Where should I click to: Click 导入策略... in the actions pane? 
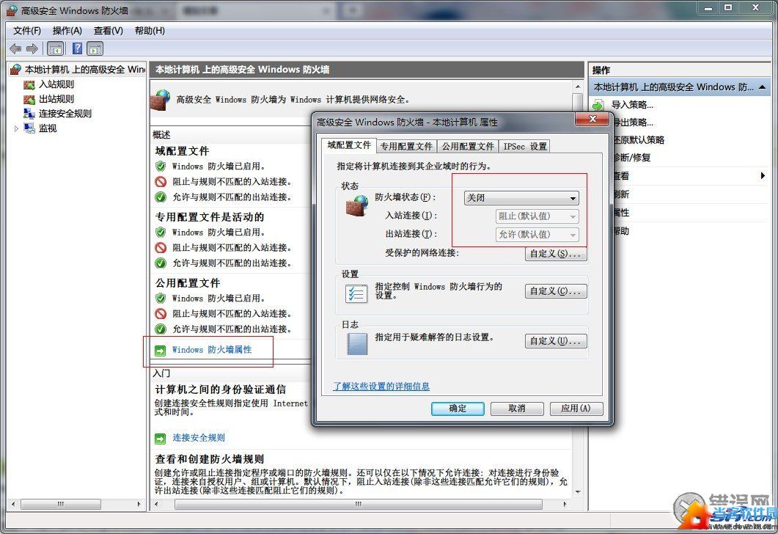[632, 105]
